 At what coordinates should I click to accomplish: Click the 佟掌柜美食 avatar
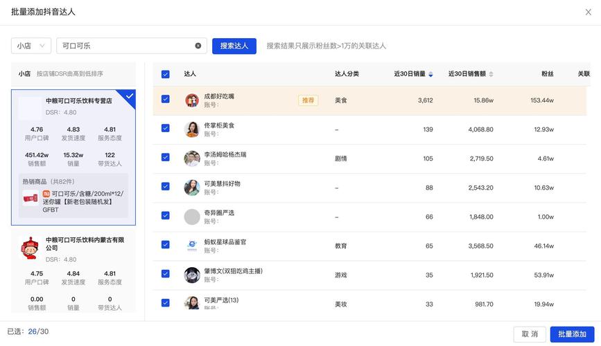pyautogui.click(x=192, y=129)
